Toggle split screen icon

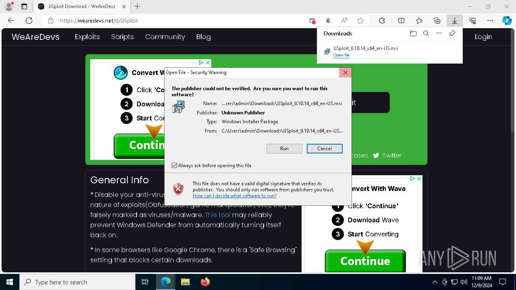point(401,21)
